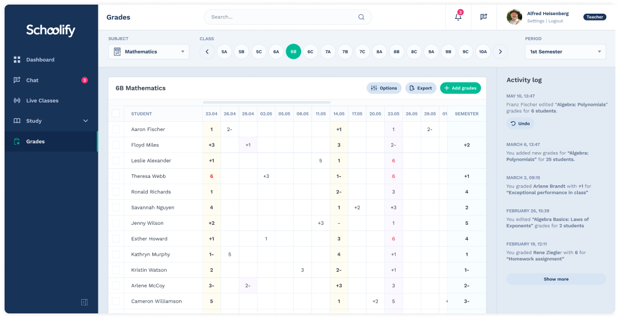The image size is (620, 318).
Task: Click Alfred Heisenberg's profile photo
Action: [x=514, y=17]
